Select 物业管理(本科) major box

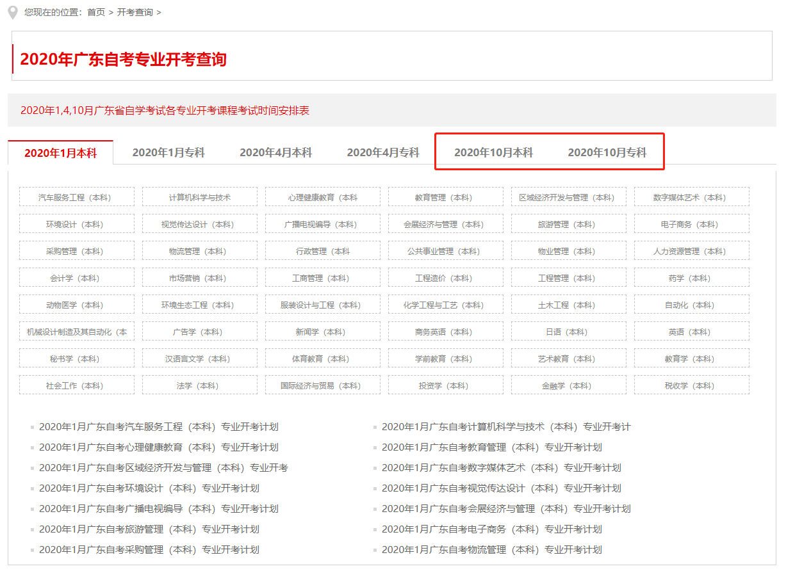tap(569, 251)
